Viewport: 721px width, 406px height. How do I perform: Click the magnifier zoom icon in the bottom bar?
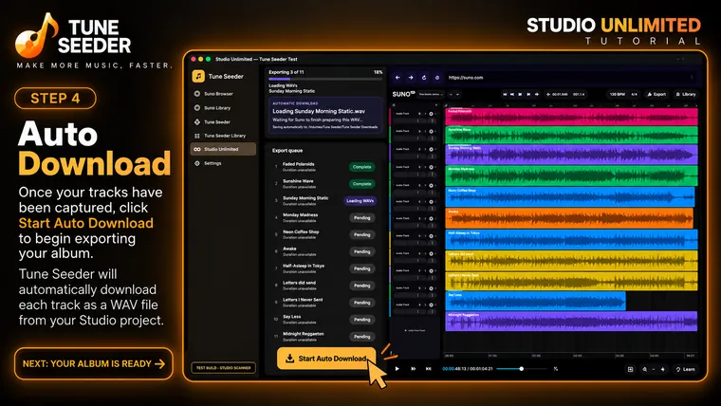point(645,369)
